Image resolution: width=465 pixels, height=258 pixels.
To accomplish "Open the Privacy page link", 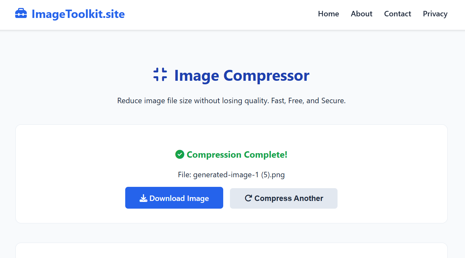I will tap(435, 14).
